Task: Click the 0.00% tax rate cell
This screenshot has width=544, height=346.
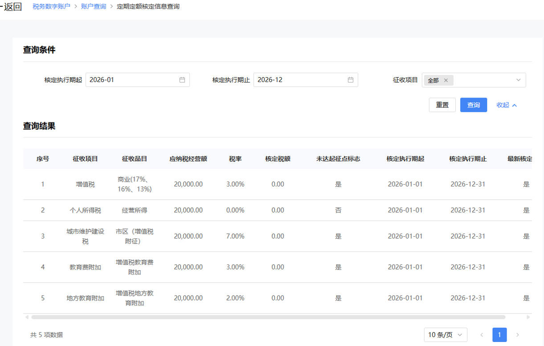Action: click(235, 210)
